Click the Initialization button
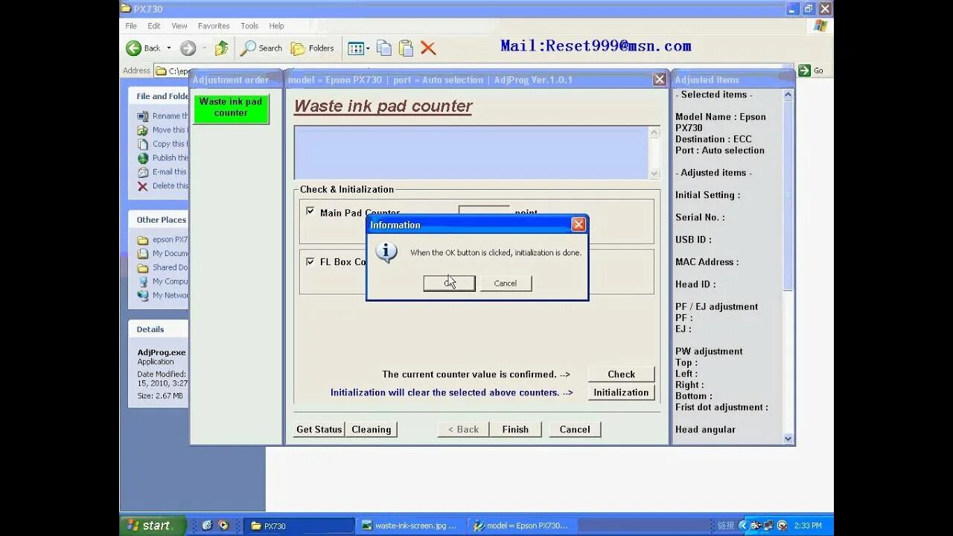Screen dimensions: 953x536 [x=621, y=392]
